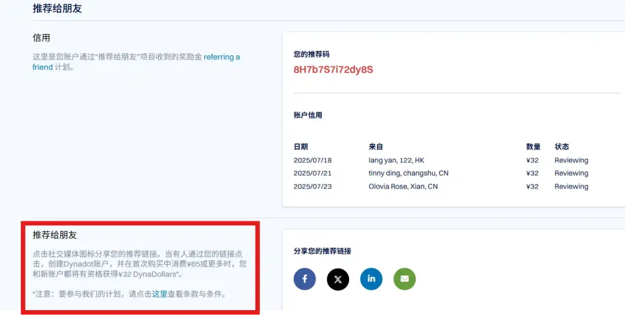Click the 账户信用 heading
625x315 pixels.
308,115
